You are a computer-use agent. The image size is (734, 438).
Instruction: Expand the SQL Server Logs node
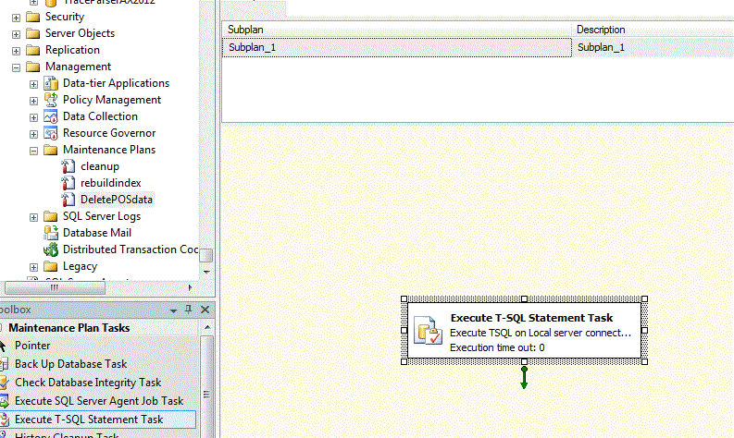click(x=33, y=216)
